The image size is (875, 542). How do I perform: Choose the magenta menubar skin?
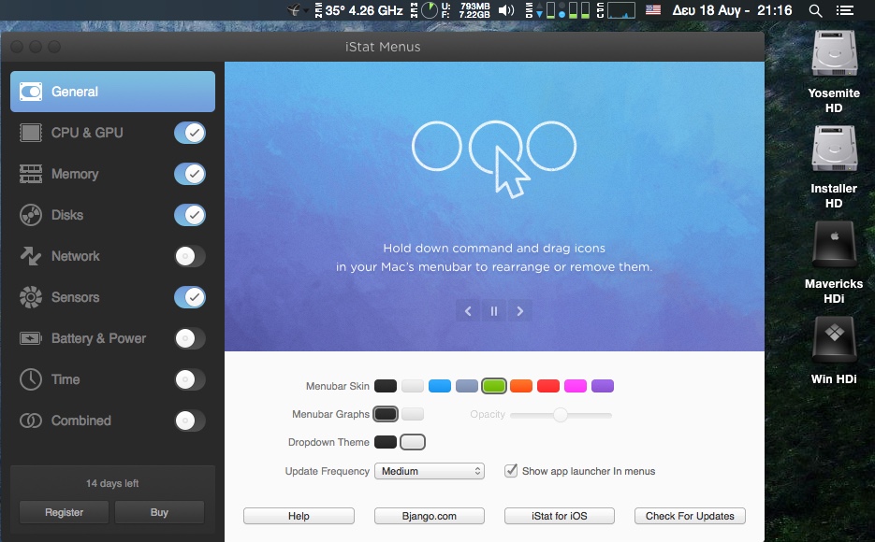click(x=576, y=386)
